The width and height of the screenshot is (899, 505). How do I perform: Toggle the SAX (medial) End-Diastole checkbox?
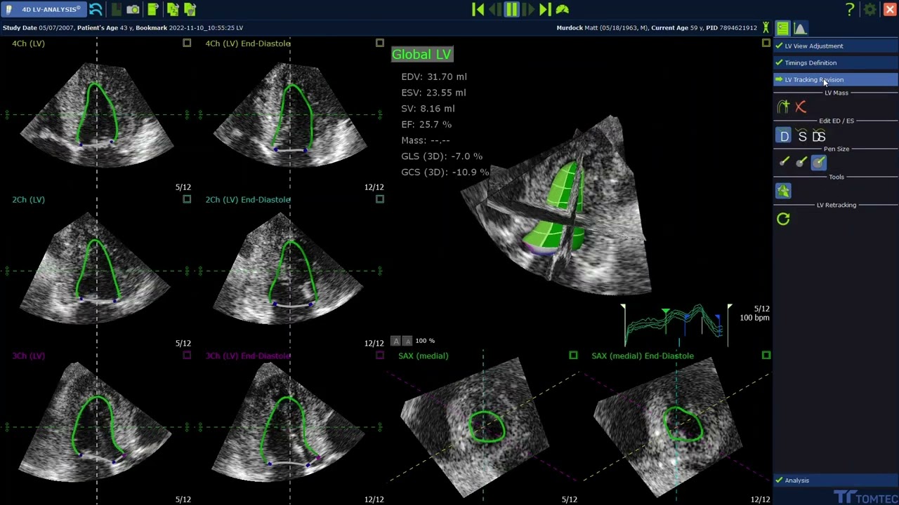click(766, 356)
